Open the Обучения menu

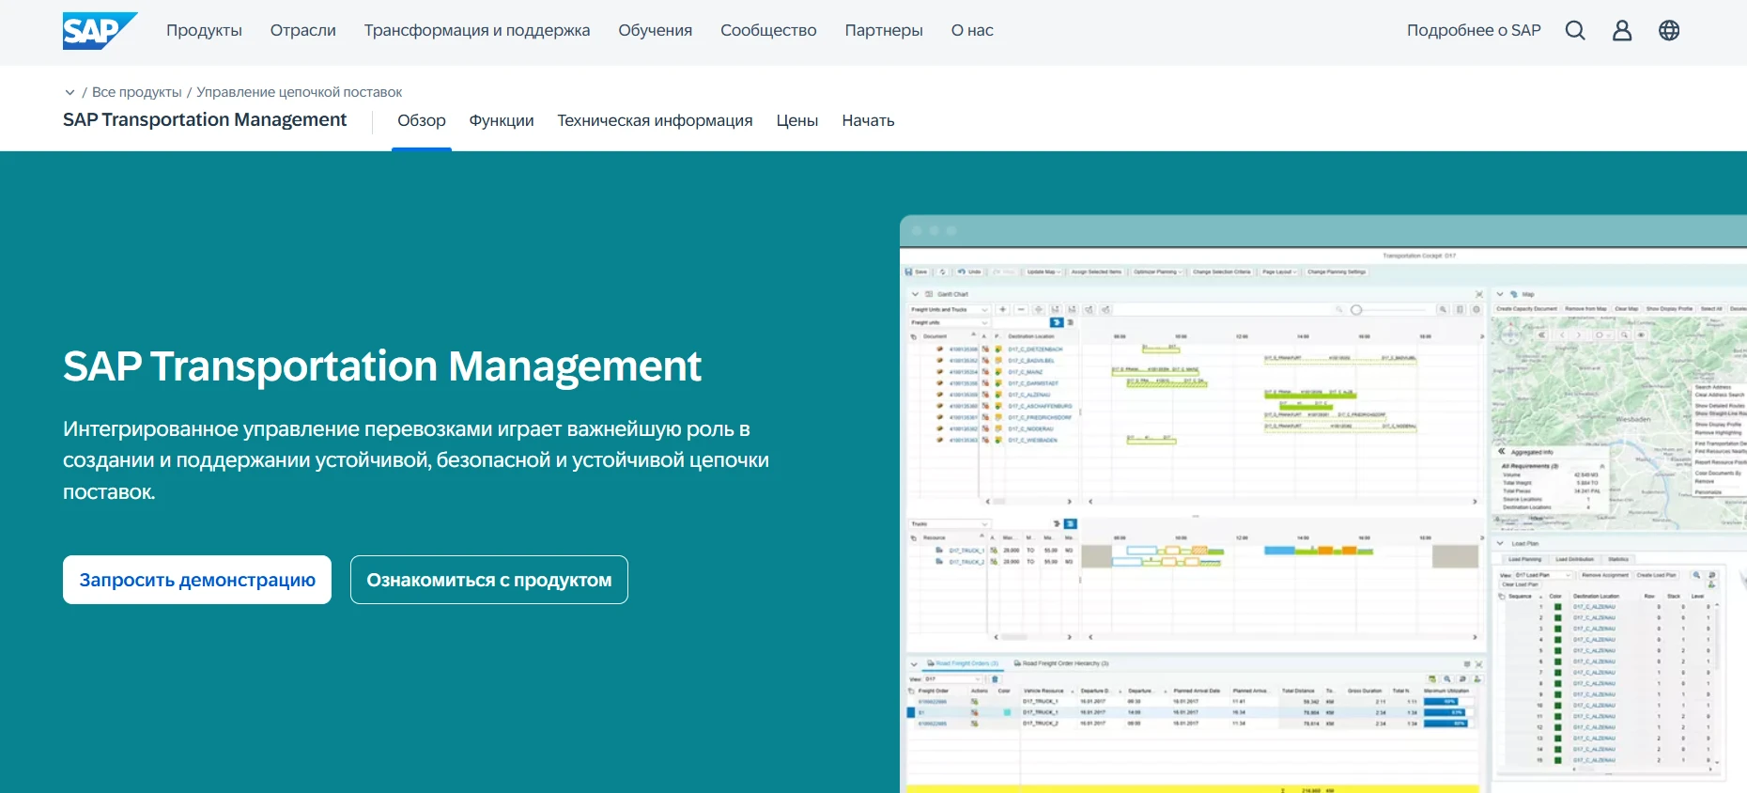click(656, 30)
